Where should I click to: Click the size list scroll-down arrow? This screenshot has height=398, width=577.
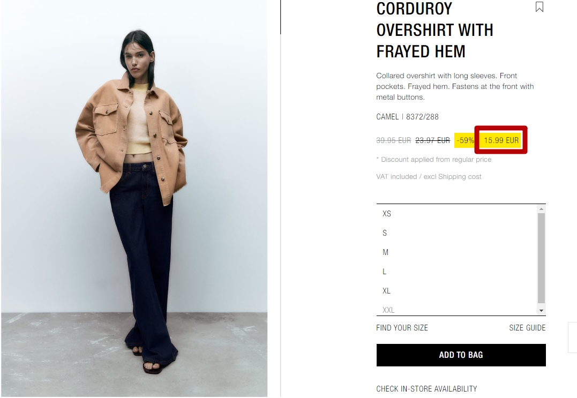541,311
